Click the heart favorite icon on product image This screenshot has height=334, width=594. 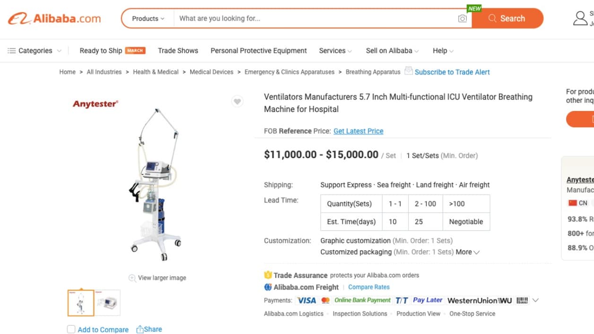237,102
